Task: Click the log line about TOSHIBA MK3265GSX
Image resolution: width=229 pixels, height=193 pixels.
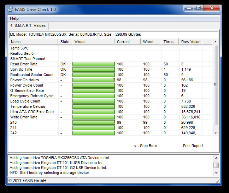Action: 60,158
